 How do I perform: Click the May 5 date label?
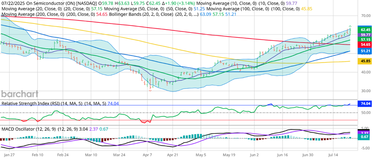click(201, 154)
